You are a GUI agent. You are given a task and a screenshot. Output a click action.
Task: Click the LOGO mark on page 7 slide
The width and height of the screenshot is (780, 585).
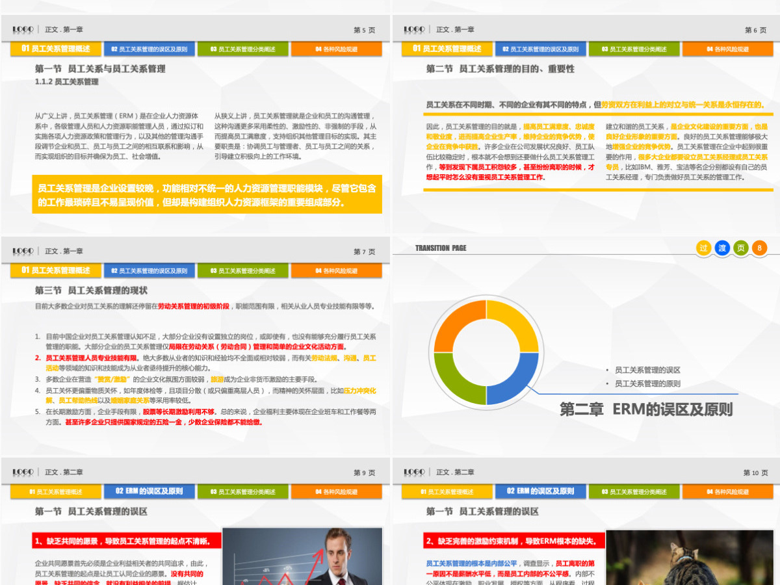[23, 251]
